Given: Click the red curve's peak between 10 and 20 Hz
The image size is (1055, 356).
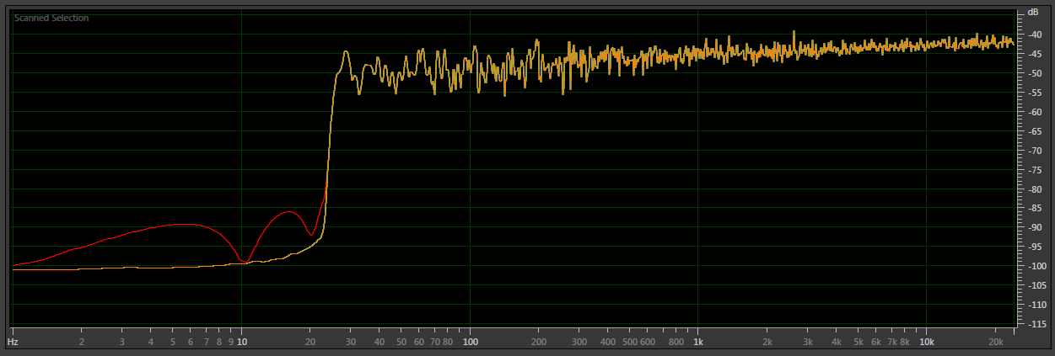Looking at the screenshot, I should coord(288,211).
